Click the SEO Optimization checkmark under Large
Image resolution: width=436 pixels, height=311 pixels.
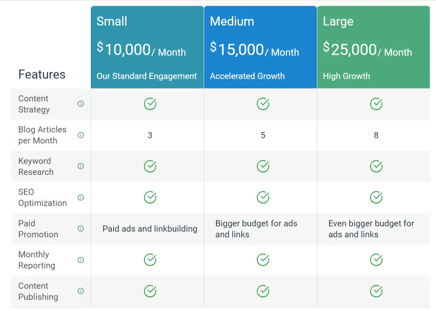(376, 198)
